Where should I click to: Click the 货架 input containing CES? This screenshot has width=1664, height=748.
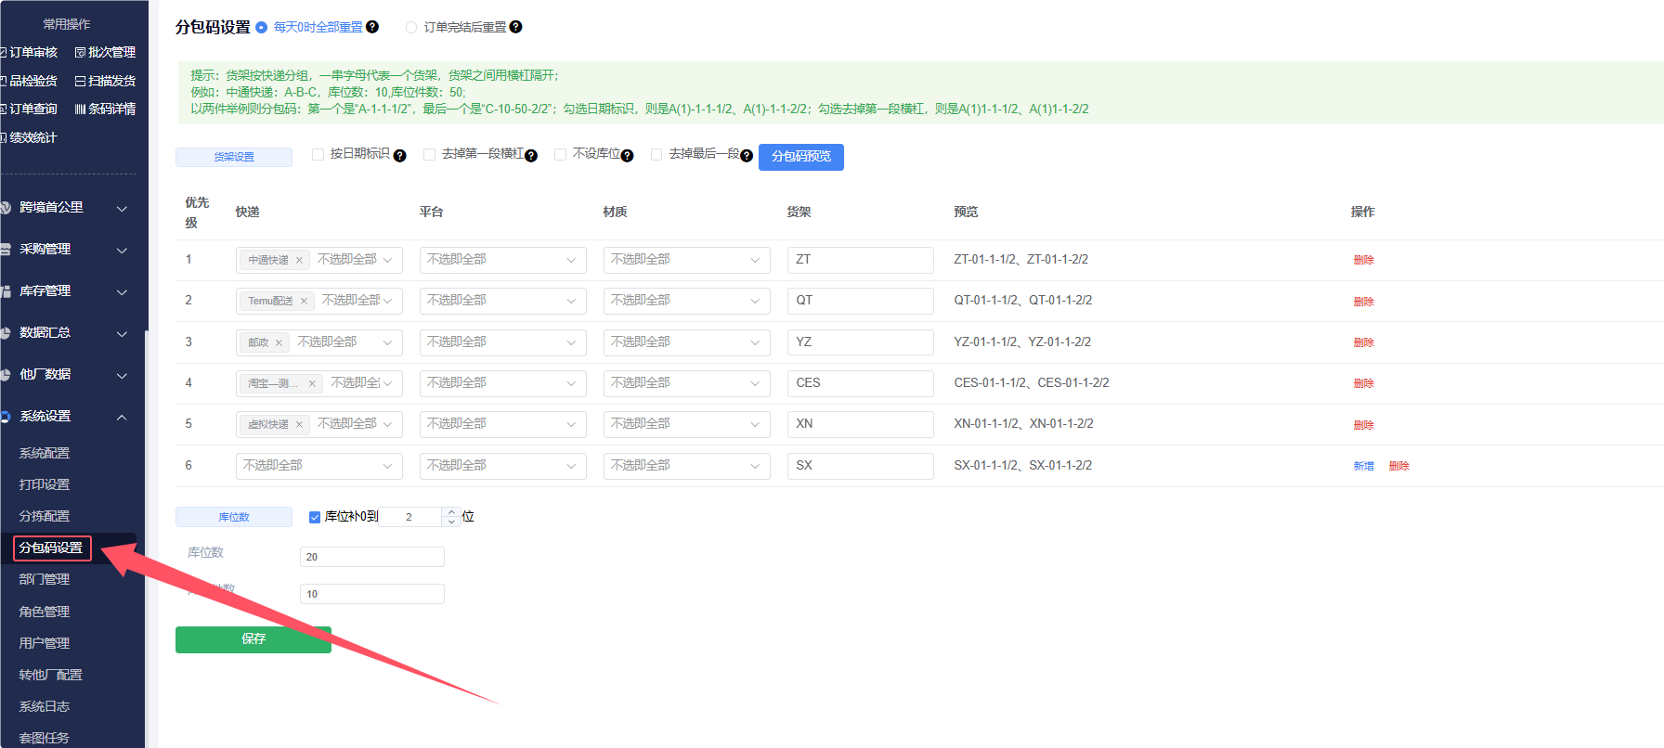tap(861, 383)
